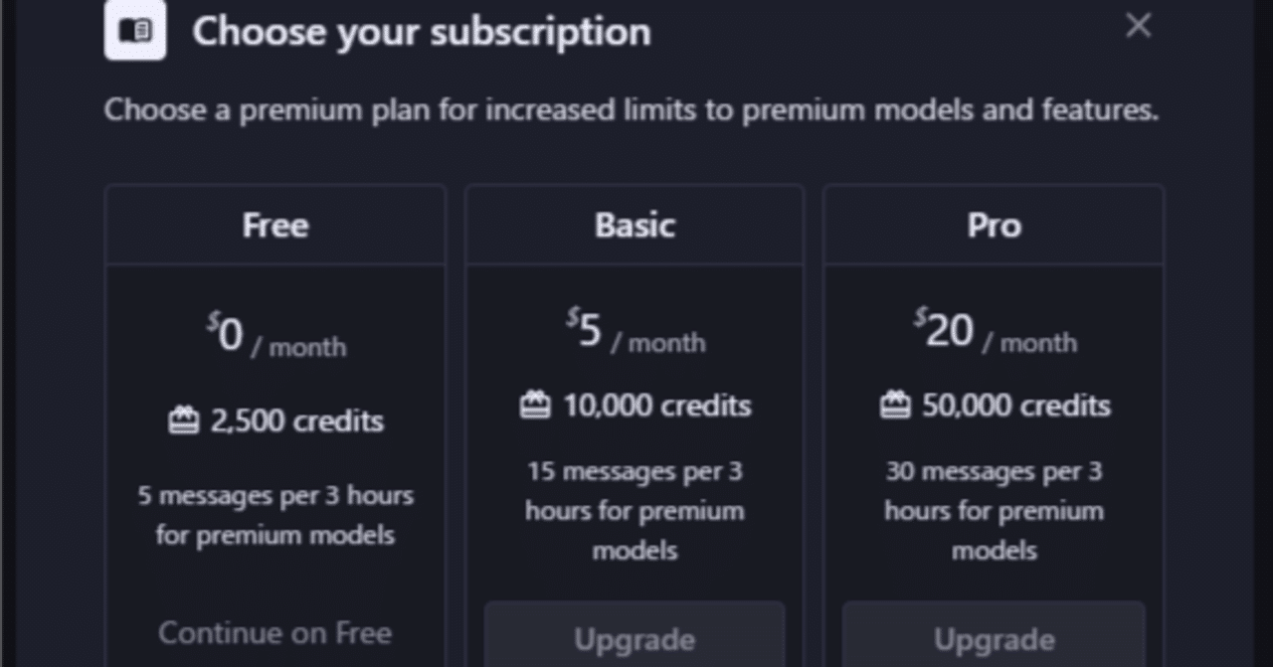Click the 50,000 credits label

1015,406
